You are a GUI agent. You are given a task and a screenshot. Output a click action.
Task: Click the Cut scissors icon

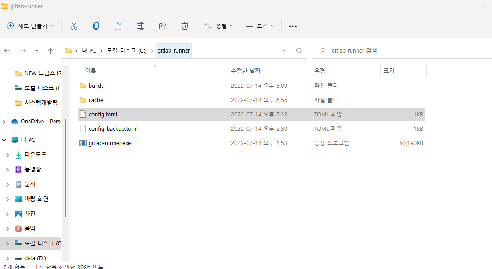click(x=74, y=26)
